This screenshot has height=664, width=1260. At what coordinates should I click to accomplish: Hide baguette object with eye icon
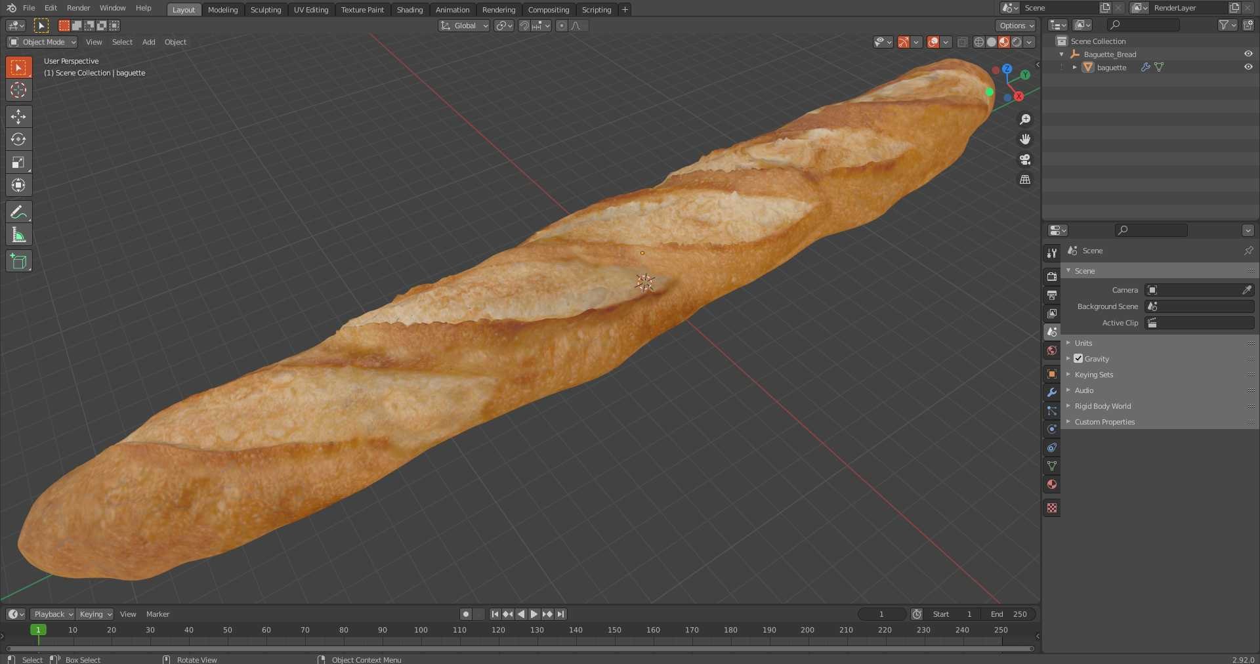[1248, 67]
